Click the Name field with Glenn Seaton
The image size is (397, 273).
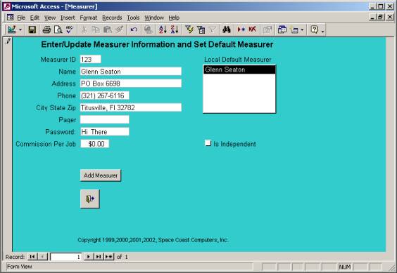[131, 72]
